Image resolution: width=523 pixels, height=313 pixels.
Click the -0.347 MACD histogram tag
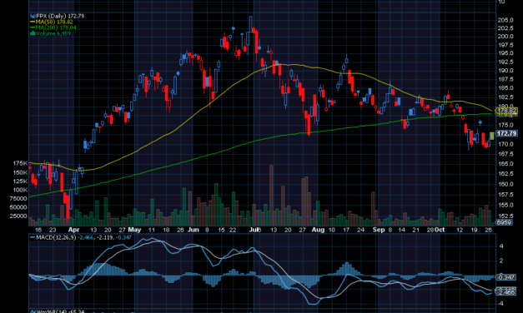point(506,277)
